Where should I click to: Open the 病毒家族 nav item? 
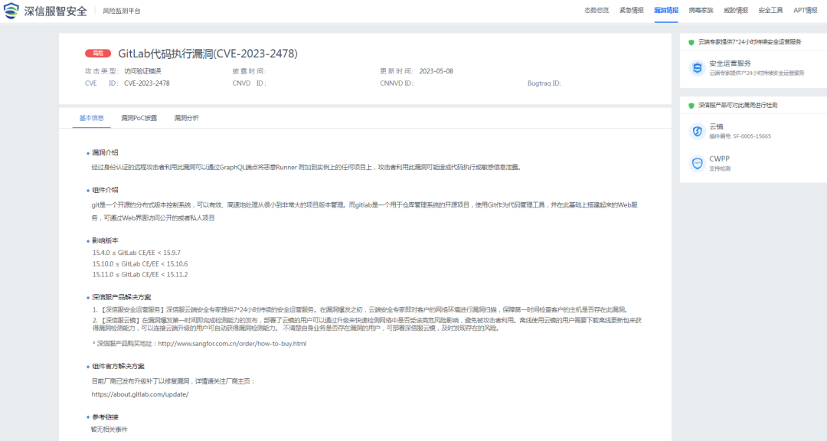click(701, 11)
